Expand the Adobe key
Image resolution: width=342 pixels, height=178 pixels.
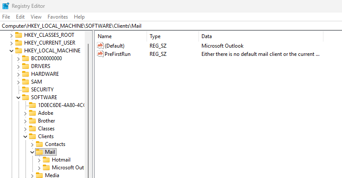pos(26,113)
